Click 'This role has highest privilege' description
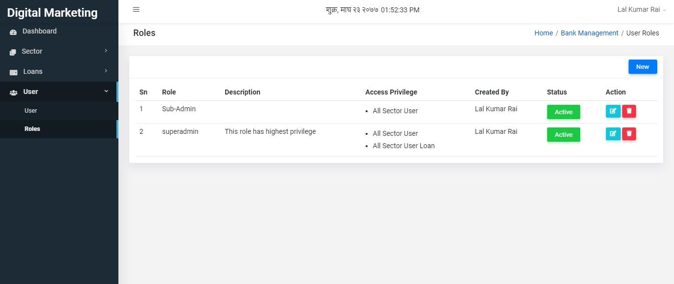This screenshot has height=284, width=674. pyautogui.click(x=270, y=131)
